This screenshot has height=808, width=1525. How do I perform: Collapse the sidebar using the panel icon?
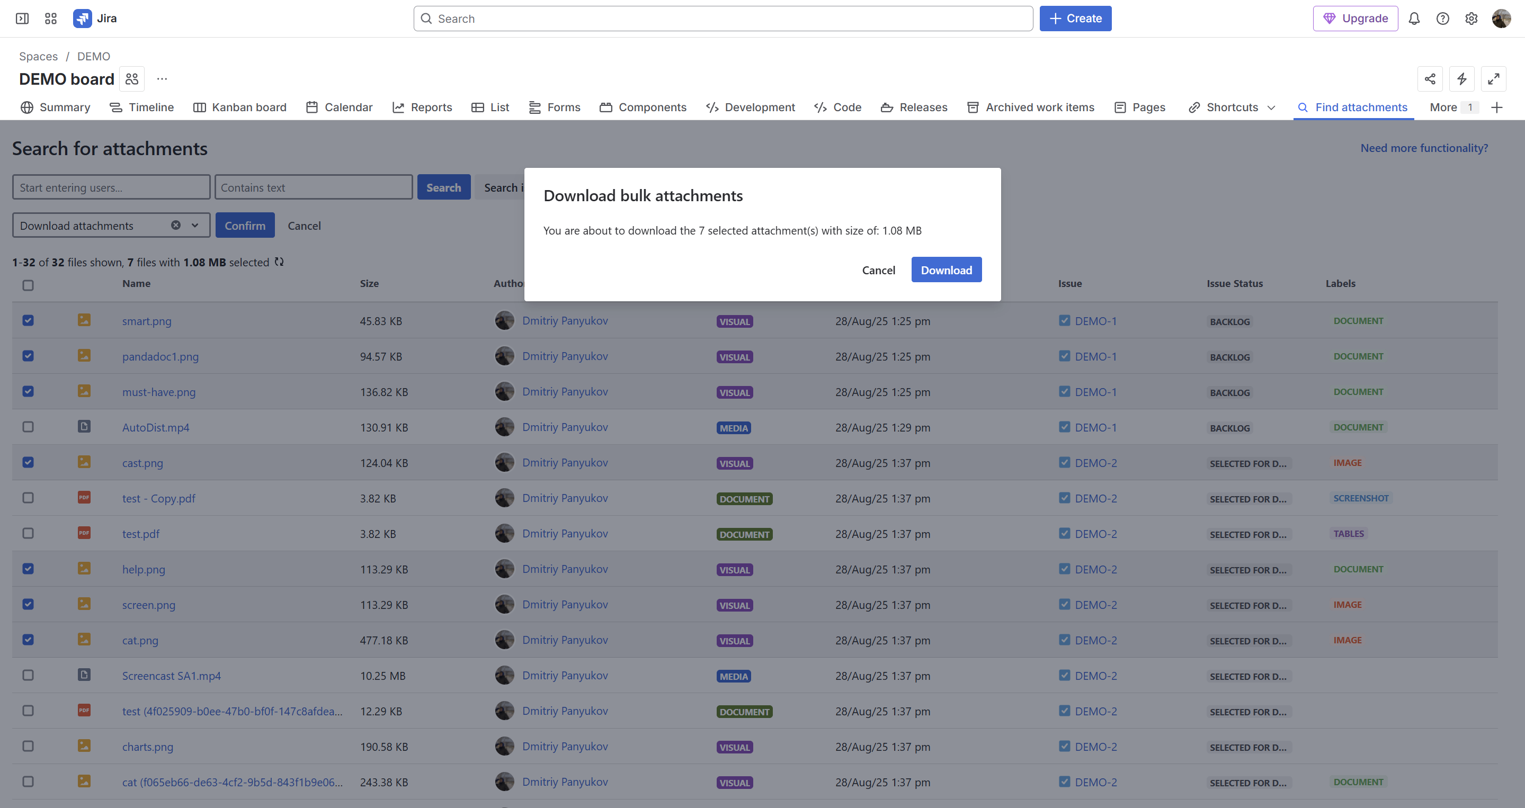pos(22,19)
